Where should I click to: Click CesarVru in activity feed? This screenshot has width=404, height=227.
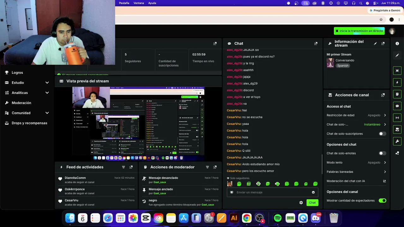coord(71,201)
